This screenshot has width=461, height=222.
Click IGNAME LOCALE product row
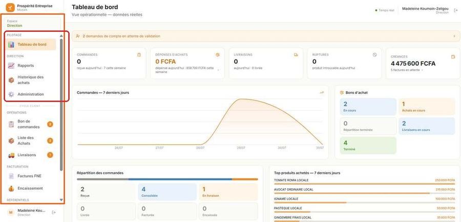364,200
